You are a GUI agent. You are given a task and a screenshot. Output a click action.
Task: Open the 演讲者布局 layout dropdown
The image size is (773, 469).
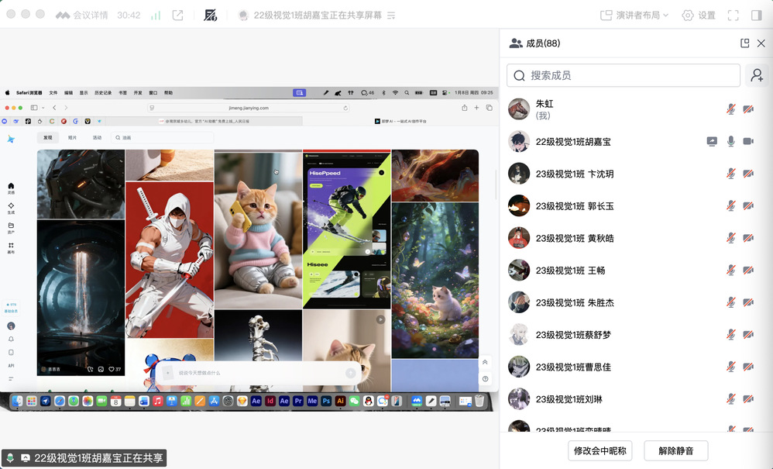coord(634,16)
